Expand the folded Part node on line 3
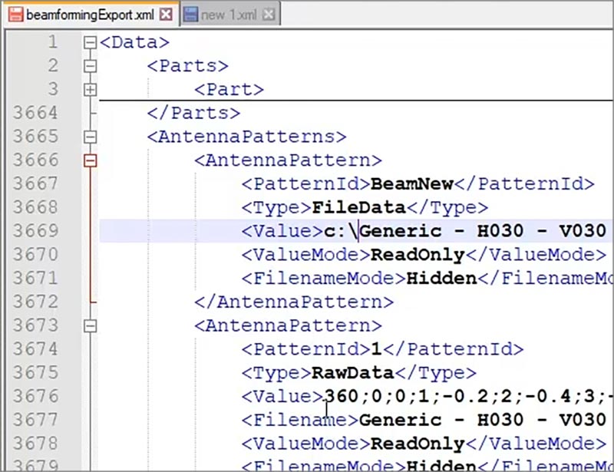The width and height of the screenshot is (614, 472). pyautogui.click(x=90, y=90)
